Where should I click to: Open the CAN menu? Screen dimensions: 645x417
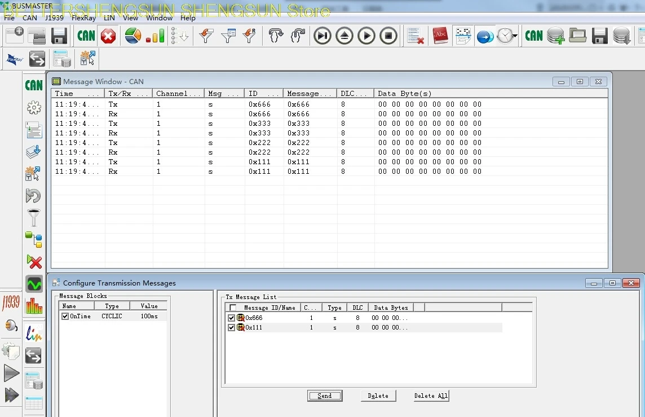click(x=30, y=17)
